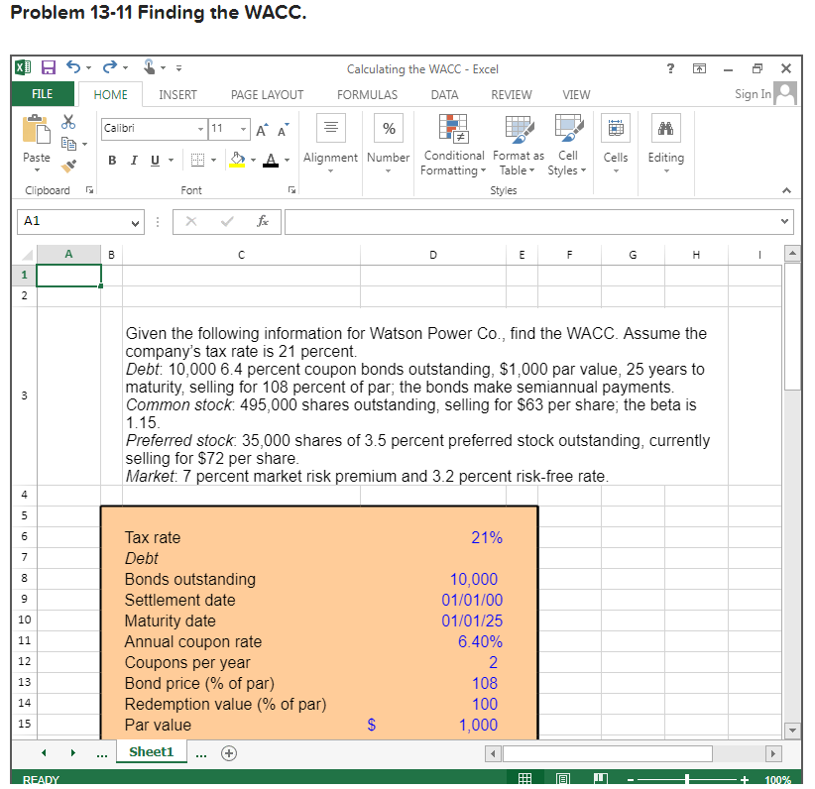Switch to the Formulas ribbon tab
Viewport: 815px width, 789px height.
(367, 94)
